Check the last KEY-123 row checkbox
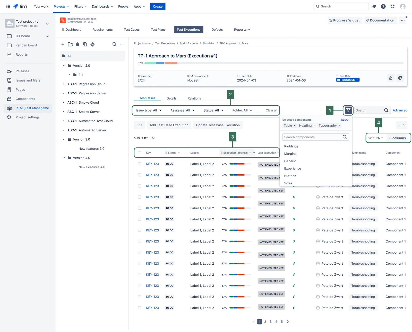 point(140,308)
